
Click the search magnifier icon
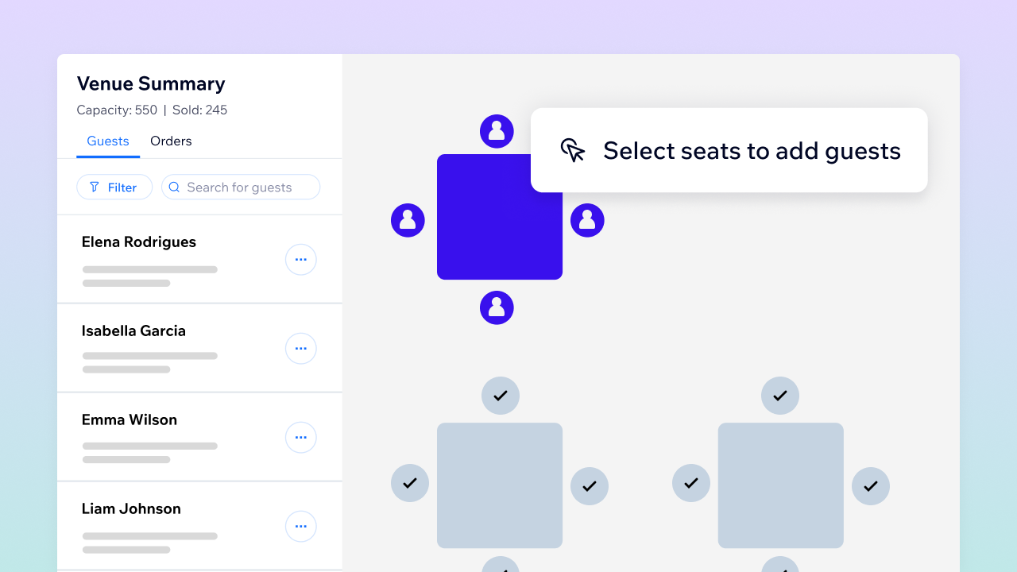[x=174, y=187]
